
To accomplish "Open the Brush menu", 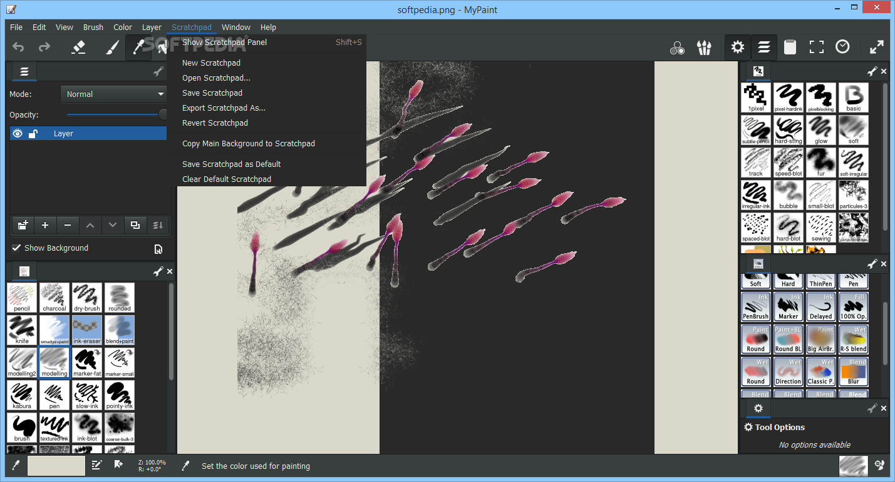I will 93,27.
